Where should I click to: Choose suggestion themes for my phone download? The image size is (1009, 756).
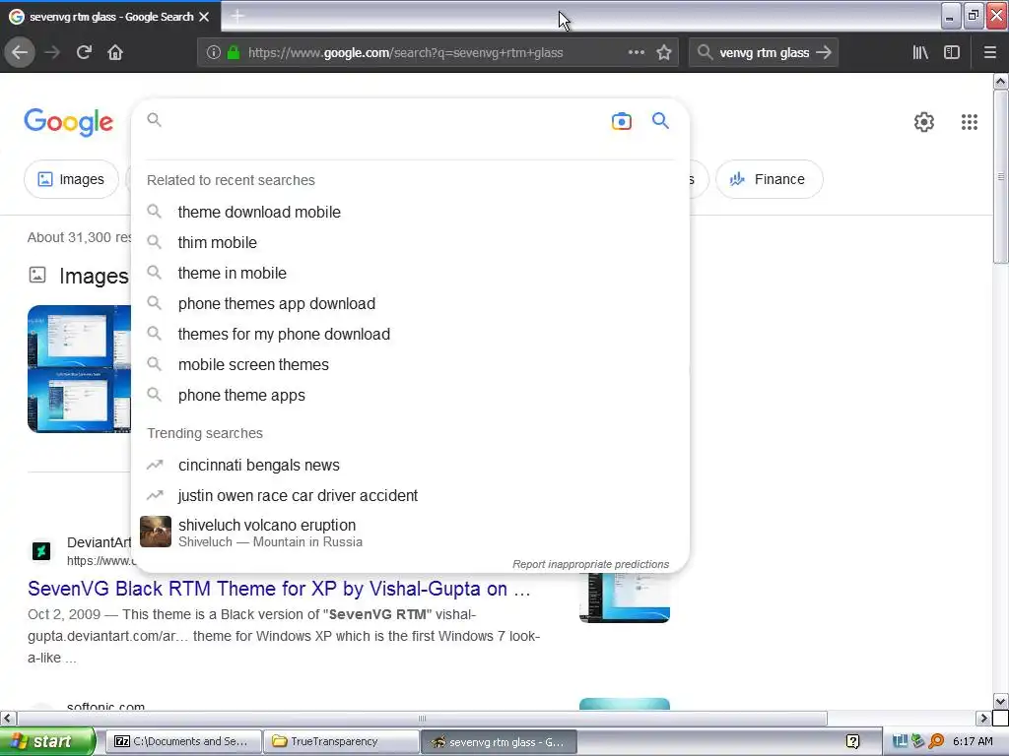[x=284, y=335]
